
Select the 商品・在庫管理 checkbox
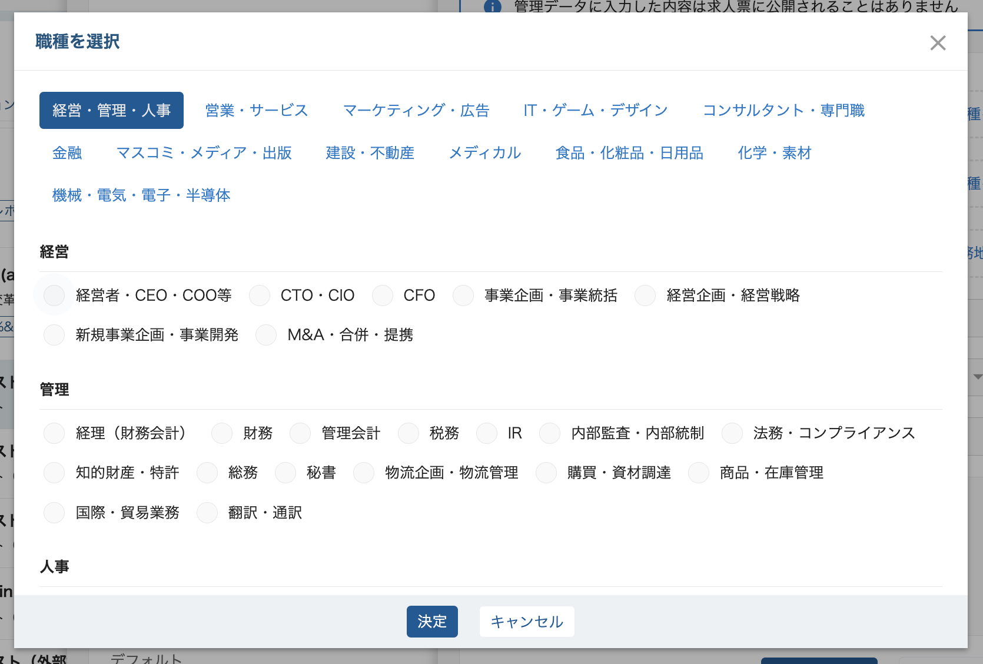pos(699,473)
